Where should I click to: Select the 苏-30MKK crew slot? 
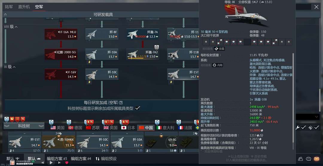coord(59,142)
